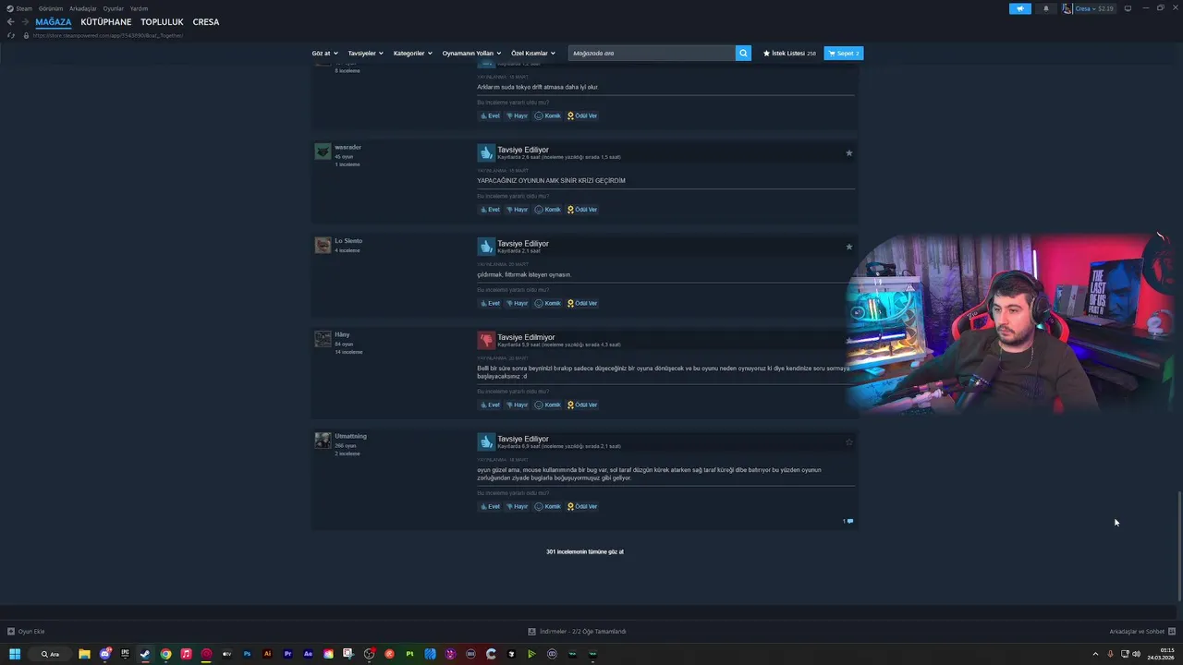Click the volume icon in system tray
Screen dimensions: 1183x665
1136,654
